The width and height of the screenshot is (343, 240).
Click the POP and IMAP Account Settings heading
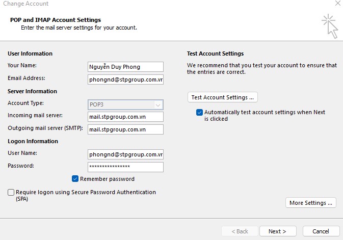pyautogui.click(x=56, y=20)
